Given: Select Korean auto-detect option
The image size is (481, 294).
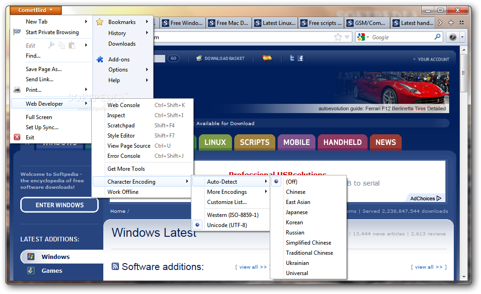Looking at the screenshot, I should [309, 222].
